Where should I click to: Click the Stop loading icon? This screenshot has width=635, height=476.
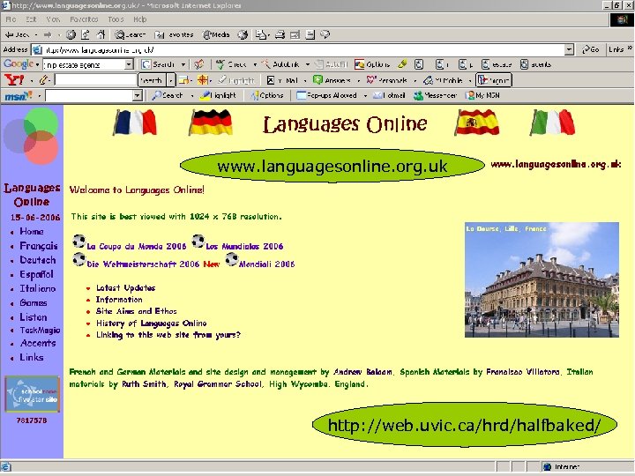[x=71, y=34]
